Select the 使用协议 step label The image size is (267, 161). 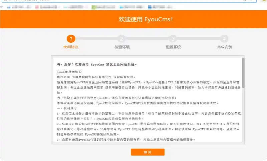coord(71,47)
